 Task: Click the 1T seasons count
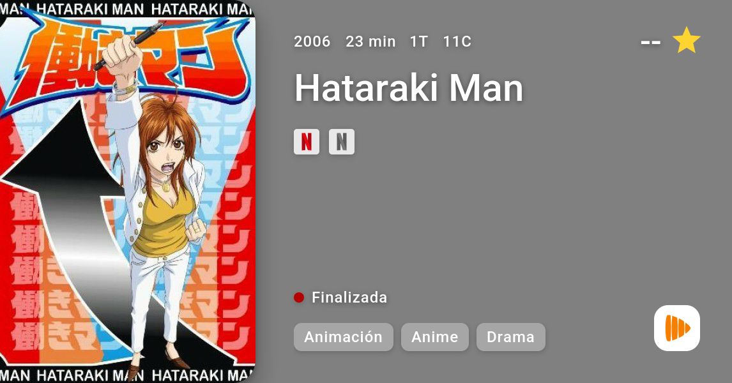pos(419,41)
